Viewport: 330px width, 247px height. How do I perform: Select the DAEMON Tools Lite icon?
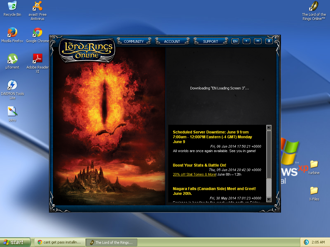(x=12, y=89)
